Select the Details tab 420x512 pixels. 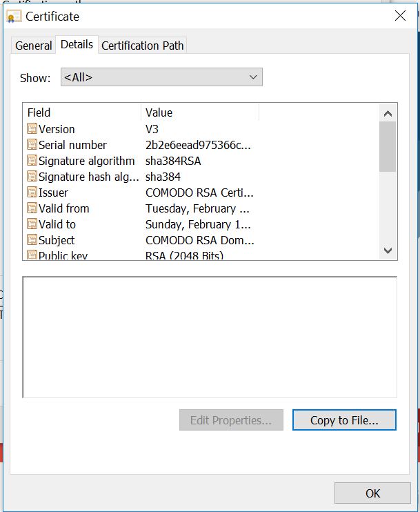[x=77, y=44]
